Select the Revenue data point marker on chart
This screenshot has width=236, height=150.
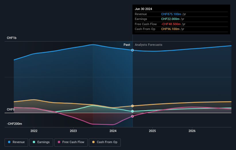(x=133, y=50)
